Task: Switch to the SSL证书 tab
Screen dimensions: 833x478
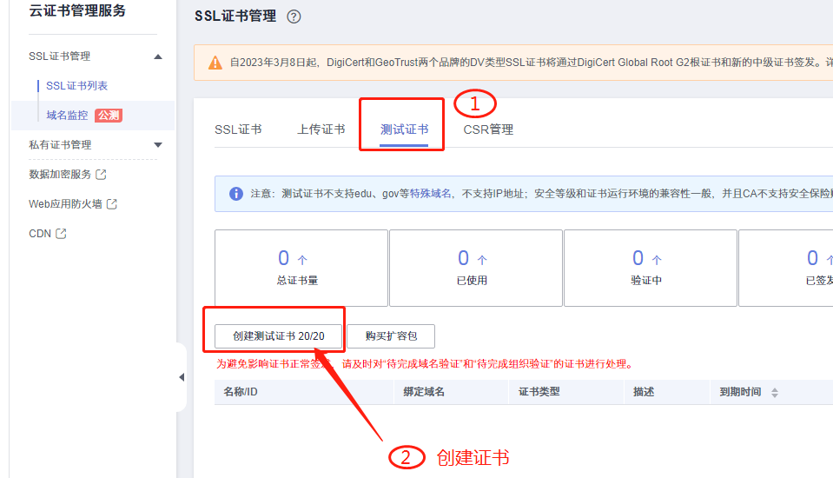Action: coord(238,129)
